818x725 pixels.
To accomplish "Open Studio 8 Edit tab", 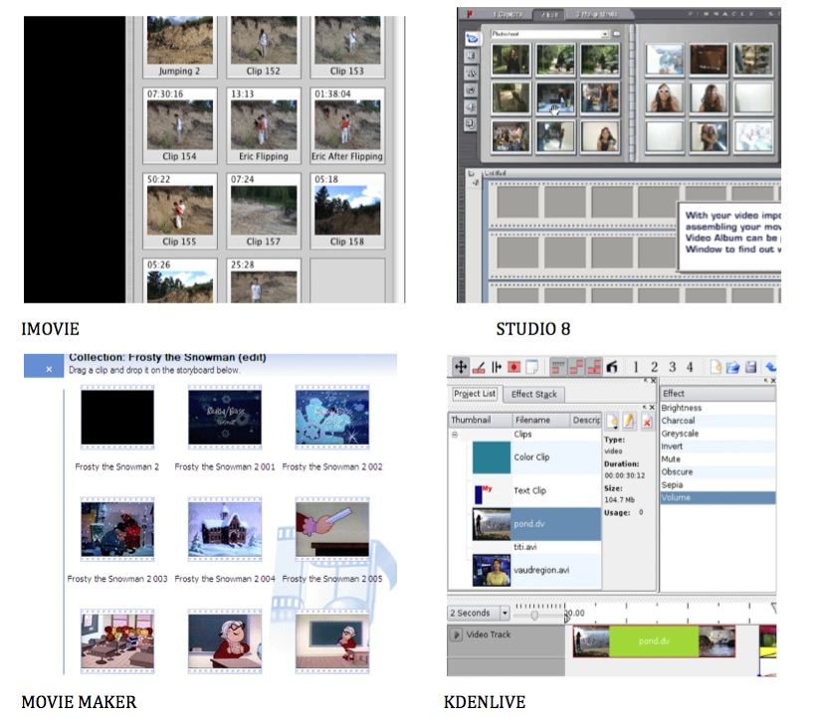I will pyautogui.click(x=550, y=15).
